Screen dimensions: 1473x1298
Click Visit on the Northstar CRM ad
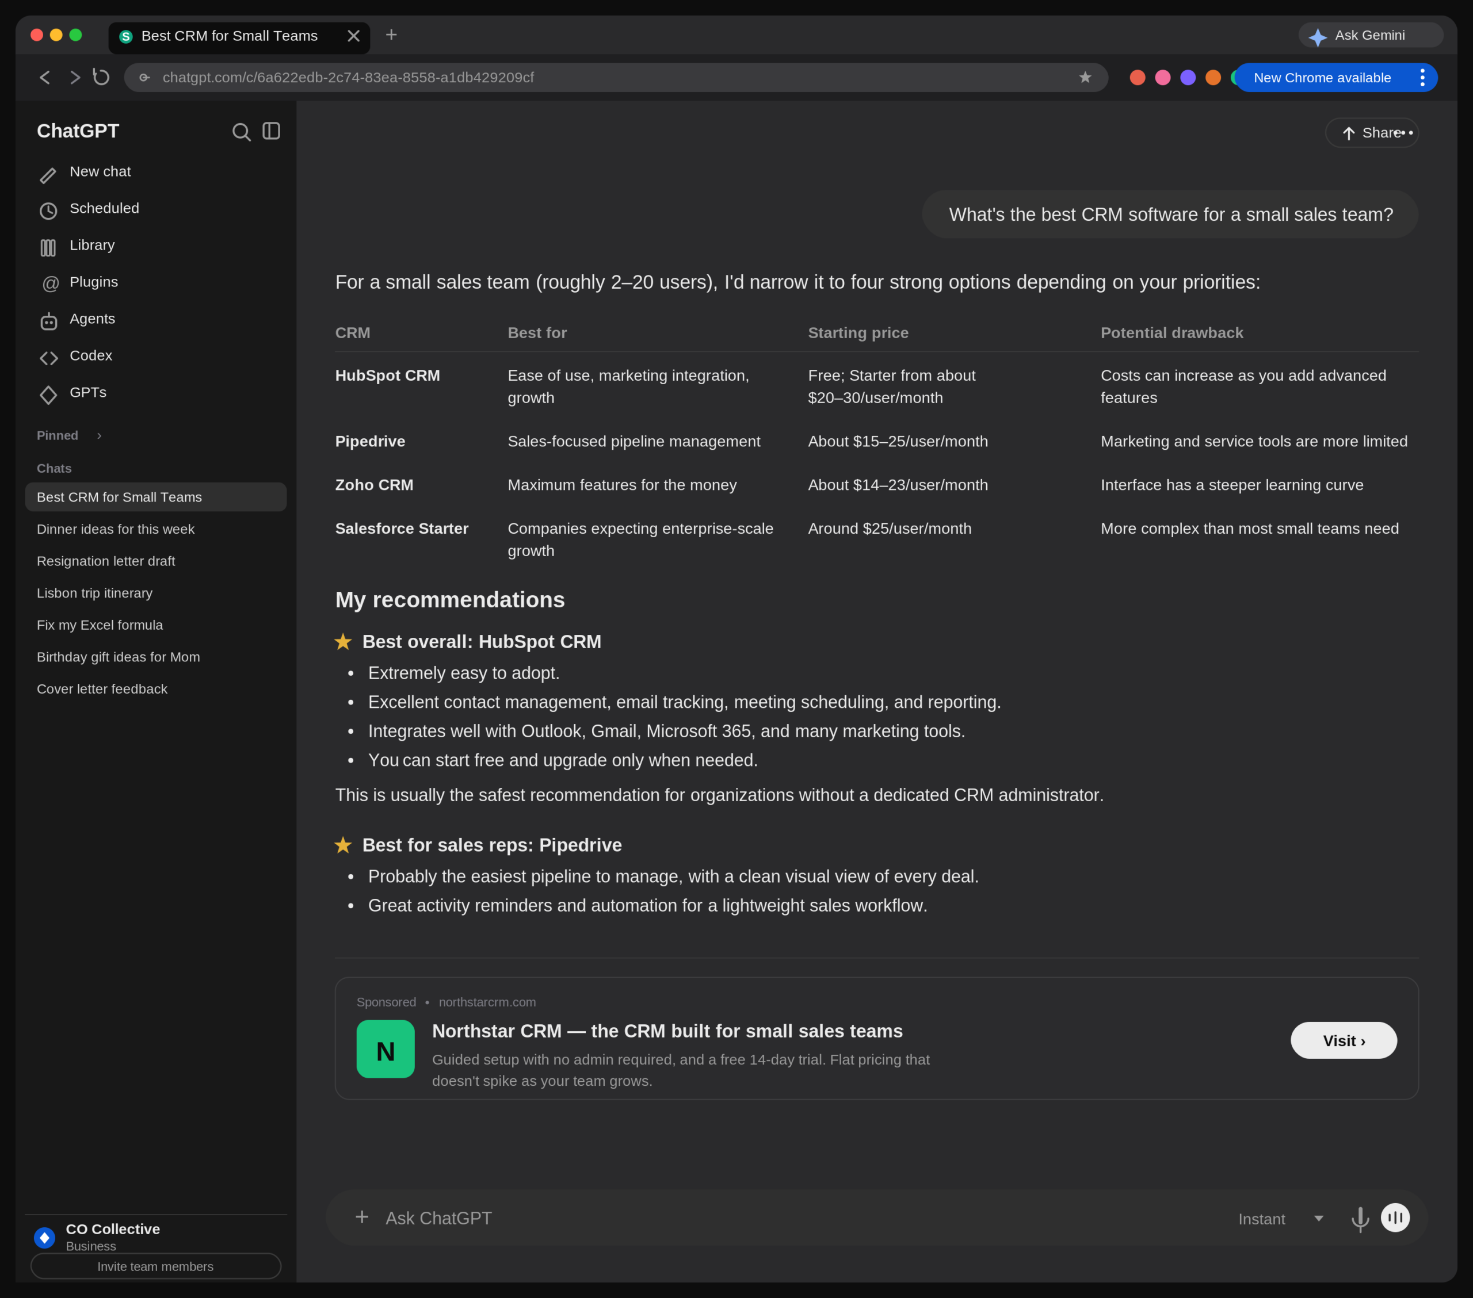(x=1344, y=1040)
